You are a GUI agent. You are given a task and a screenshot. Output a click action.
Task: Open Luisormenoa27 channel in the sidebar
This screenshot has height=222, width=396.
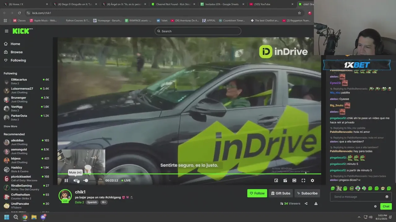(26, 90)
